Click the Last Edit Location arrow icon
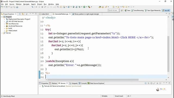The image size is (174, 98). tap(123, 7)
